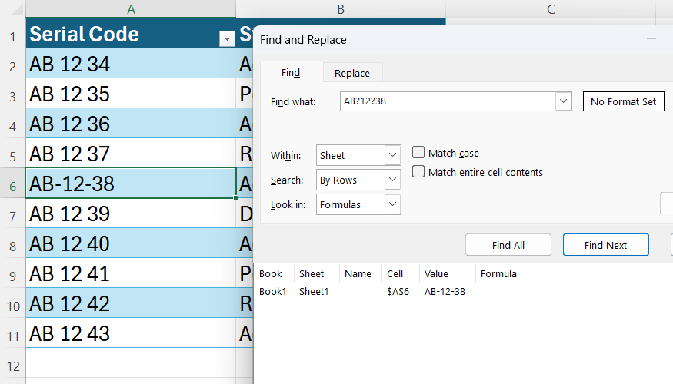Click the Find All button
Viewport: 673px width, 384px height.
click(x=508, y=245)
